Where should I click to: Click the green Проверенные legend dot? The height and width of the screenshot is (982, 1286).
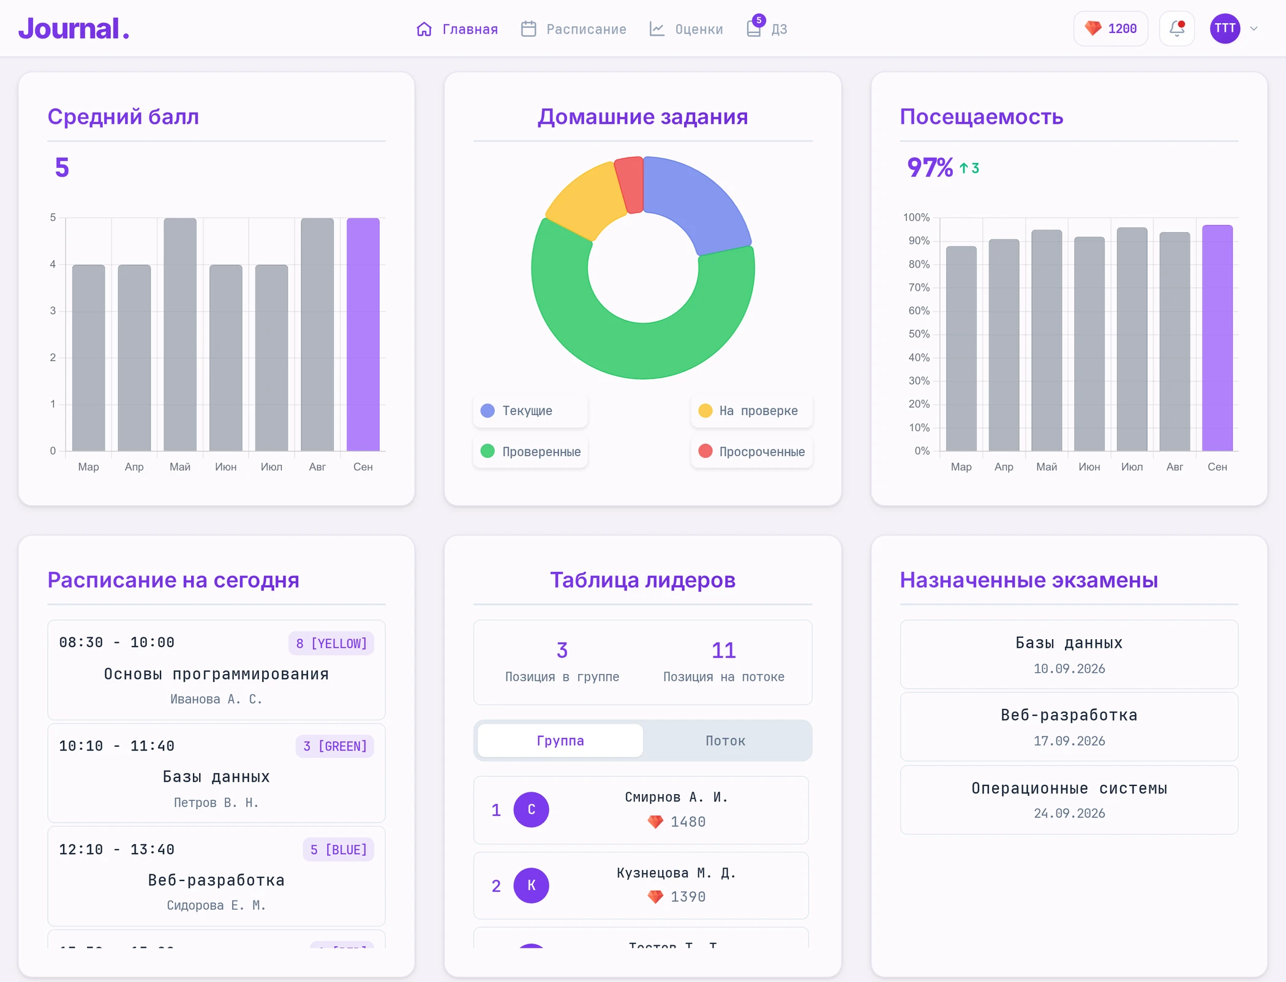click(487, 451)
